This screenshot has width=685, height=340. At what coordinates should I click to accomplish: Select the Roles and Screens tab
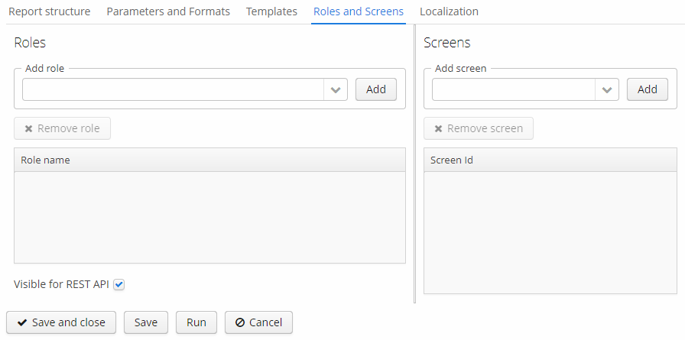[x=359, y=11]
